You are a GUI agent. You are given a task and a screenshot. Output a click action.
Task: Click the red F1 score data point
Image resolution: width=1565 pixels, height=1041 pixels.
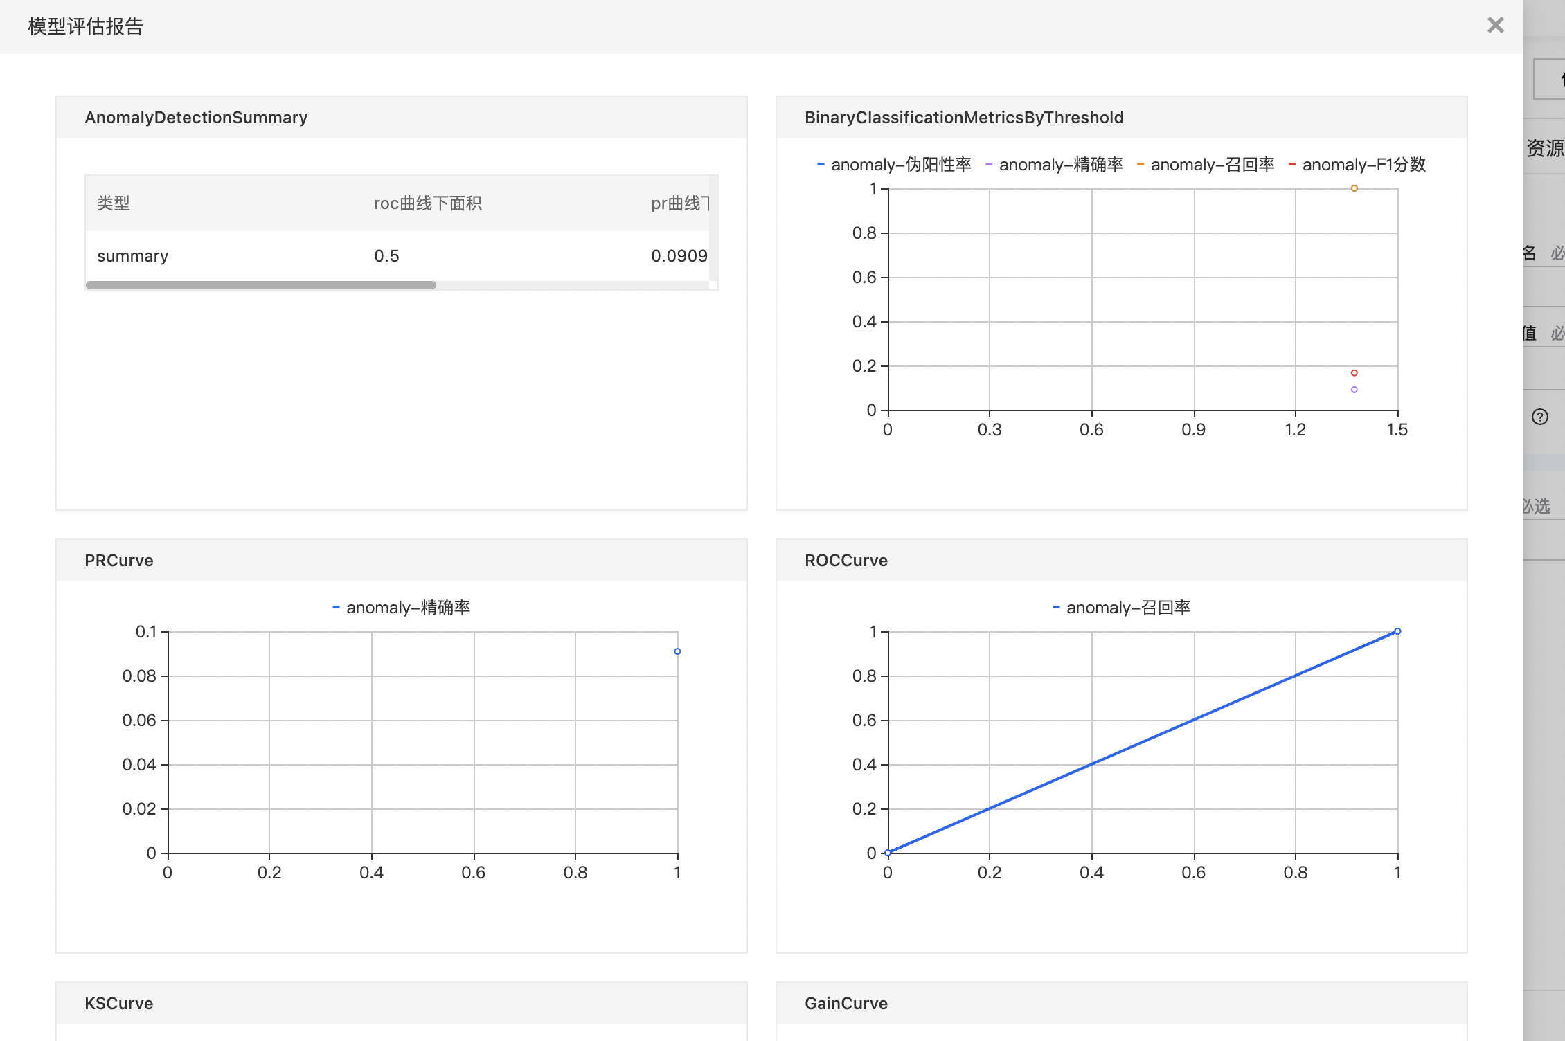tap(1354, 373)
